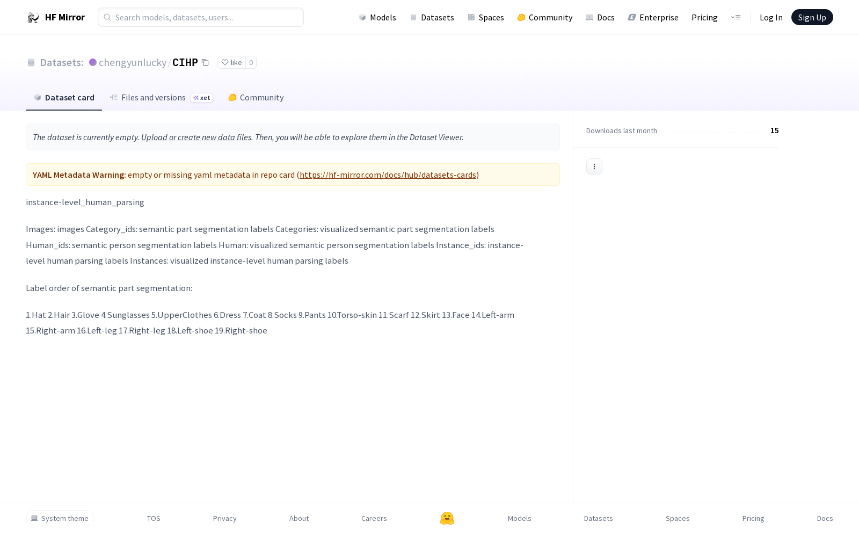Copy the dataset name with the copy icon
This screenshot has height=537, width=859.
coord(205,62)
